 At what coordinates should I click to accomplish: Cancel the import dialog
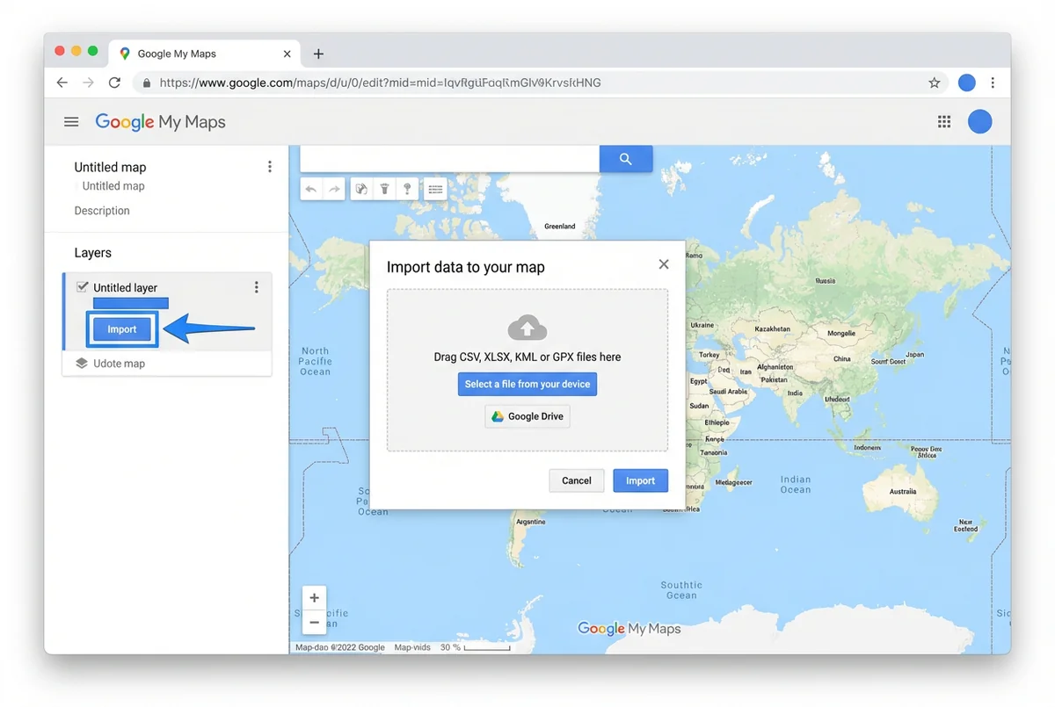pyautogui.click(x=576, y=480)
